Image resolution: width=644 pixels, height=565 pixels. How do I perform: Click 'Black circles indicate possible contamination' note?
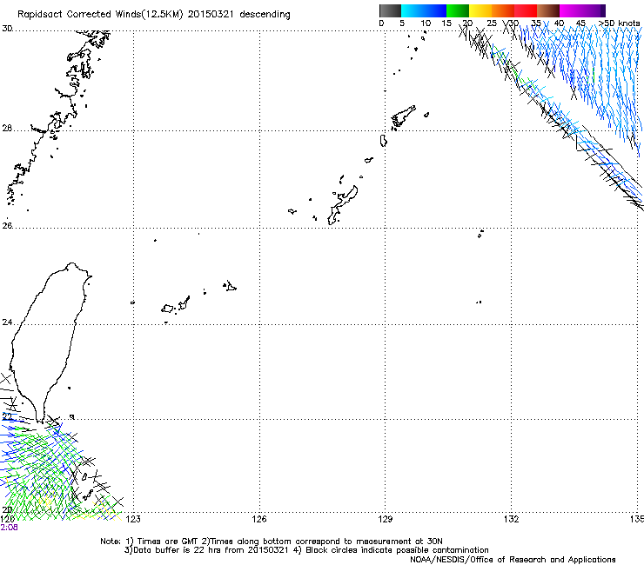coord(397,550)
